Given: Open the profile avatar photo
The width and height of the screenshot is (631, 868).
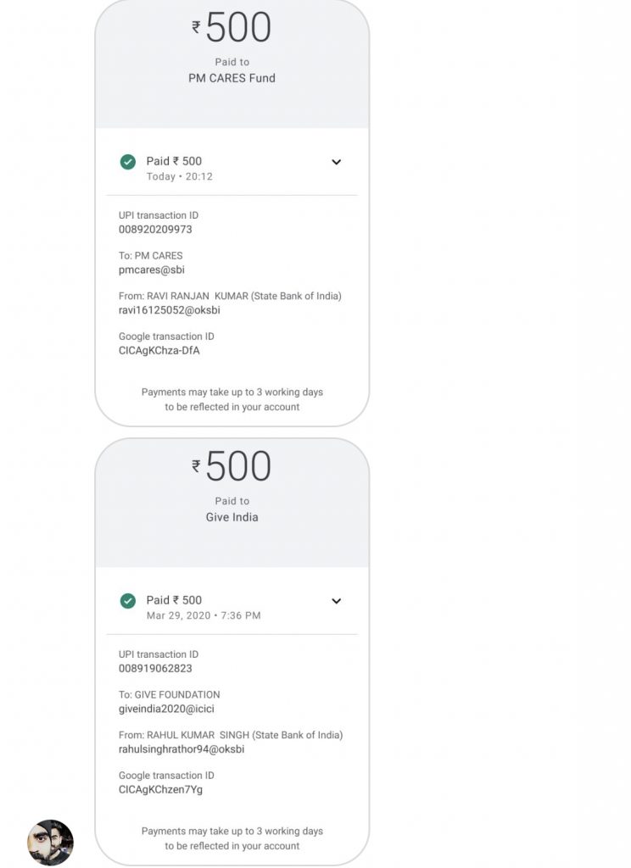Looking at the screenshot, I should point(50,842).
